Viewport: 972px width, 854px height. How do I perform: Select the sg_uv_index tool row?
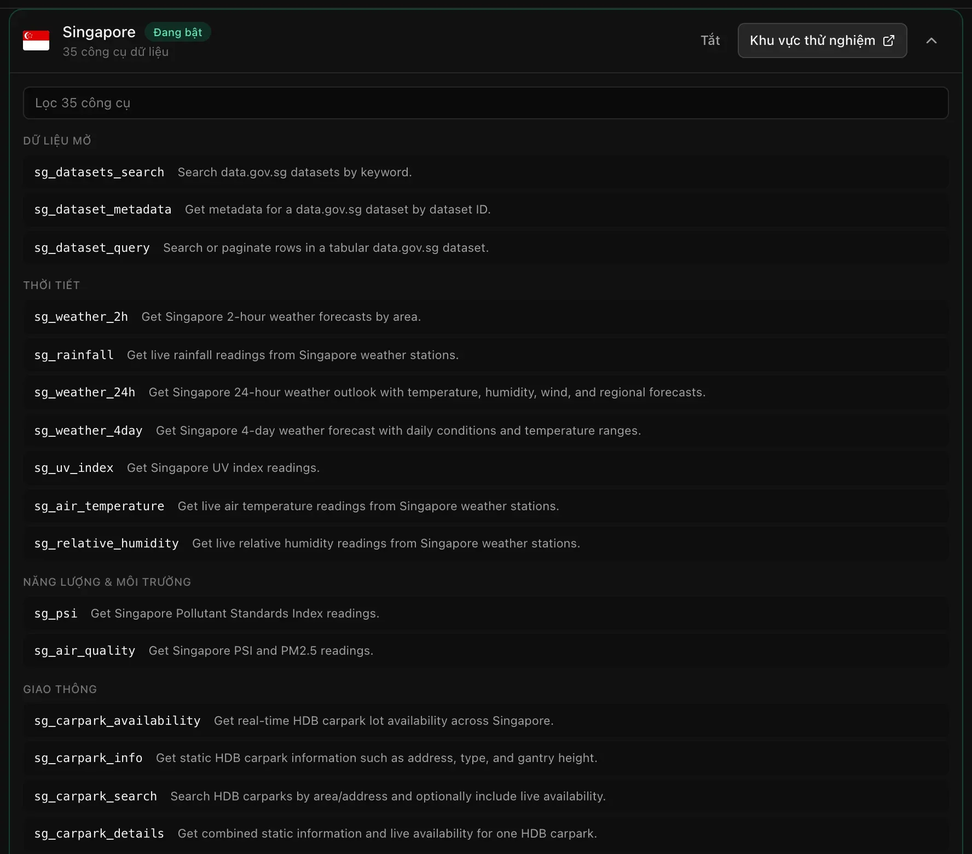click(x=485, y=468)
